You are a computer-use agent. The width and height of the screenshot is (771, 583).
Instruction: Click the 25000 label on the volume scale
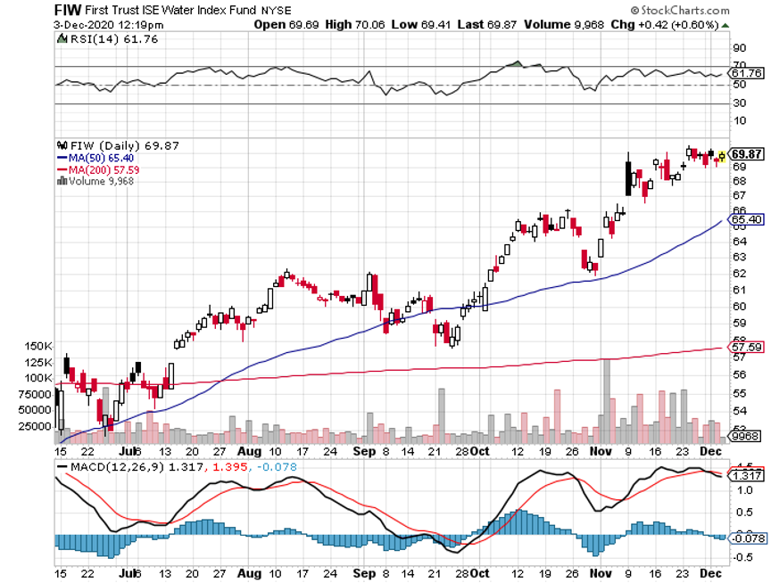tap(35, 426)
